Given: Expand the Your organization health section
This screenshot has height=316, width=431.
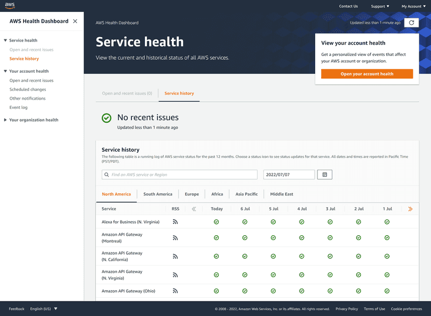Looking at the screenshot, I should click(x=5, y=120).
